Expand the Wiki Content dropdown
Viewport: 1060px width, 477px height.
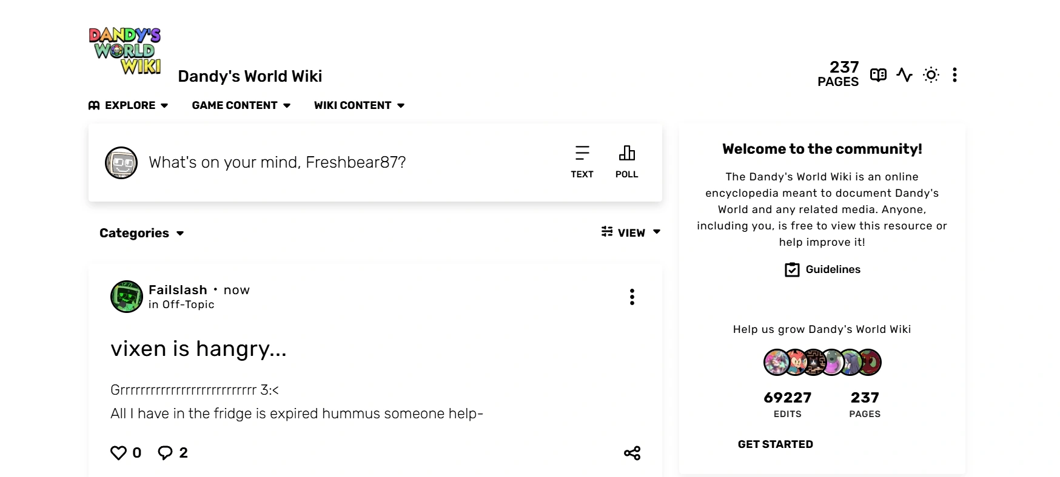[359, 105]
